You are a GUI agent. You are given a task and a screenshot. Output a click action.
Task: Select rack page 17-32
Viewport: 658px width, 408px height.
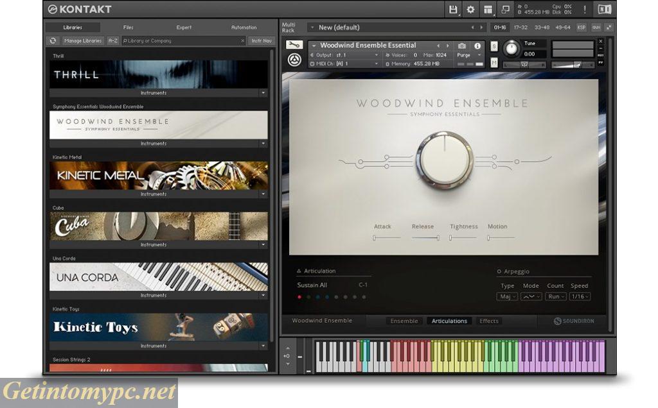520,27
